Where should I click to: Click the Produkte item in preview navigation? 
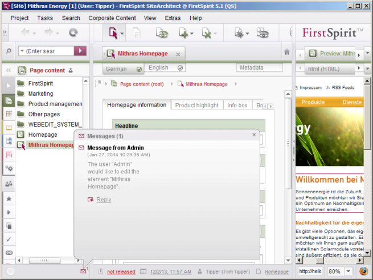[313, 102]
